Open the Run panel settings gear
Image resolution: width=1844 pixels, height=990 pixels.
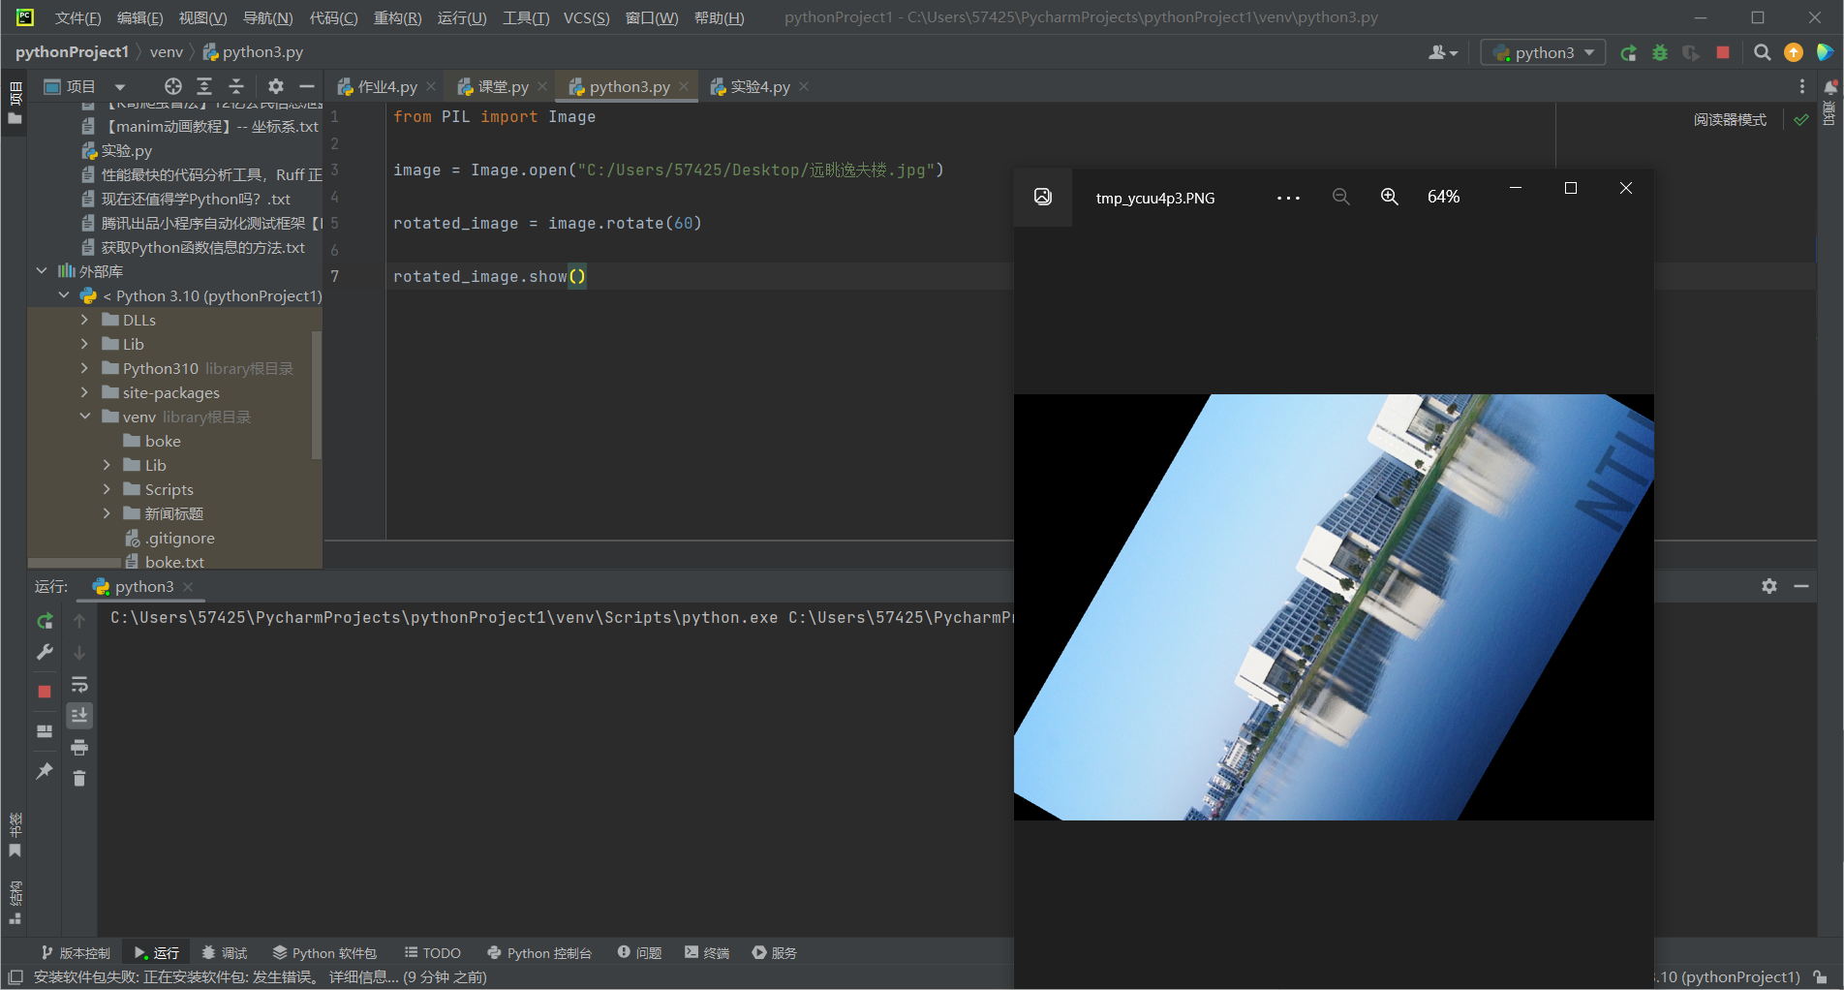(1769, 586)
